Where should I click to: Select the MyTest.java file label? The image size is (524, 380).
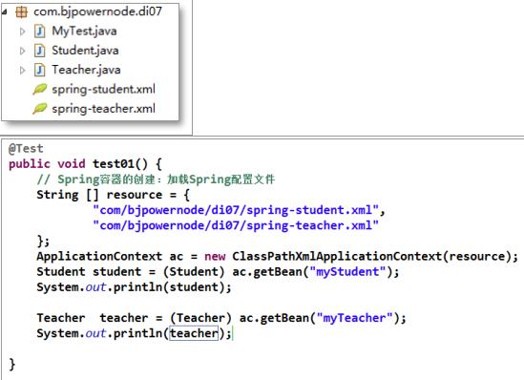pos(84,32)
